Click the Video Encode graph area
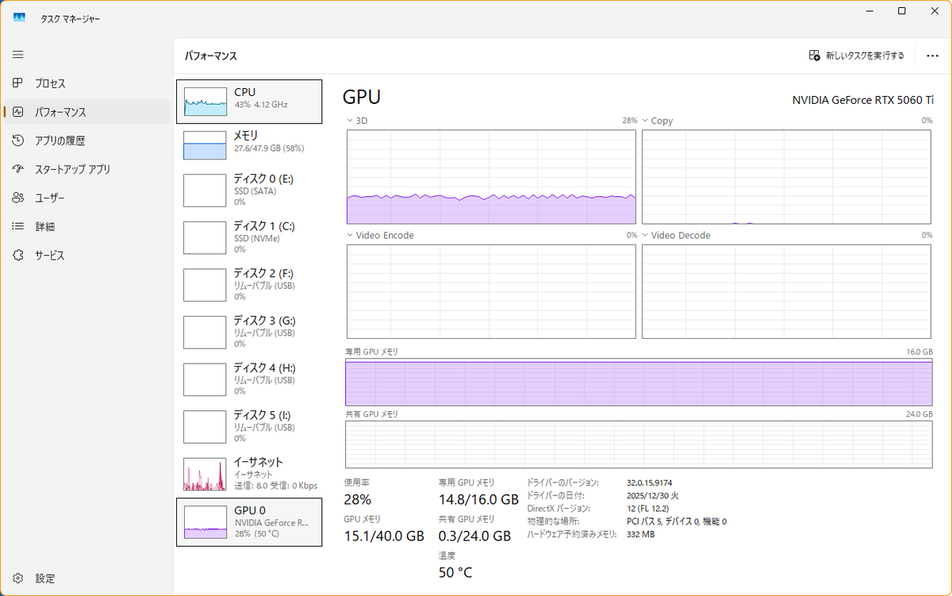Viewport: 952px width, 596px height. pos(491,291)
